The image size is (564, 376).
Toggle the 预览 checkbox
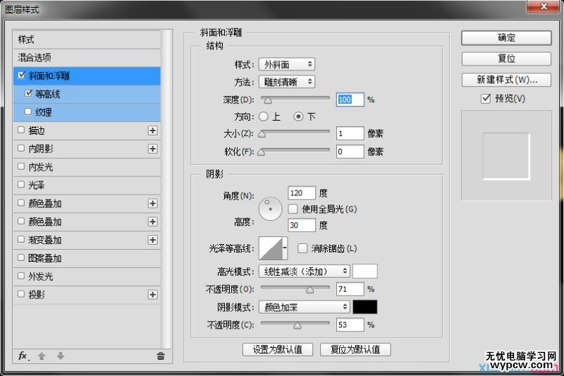pos(486,98)
